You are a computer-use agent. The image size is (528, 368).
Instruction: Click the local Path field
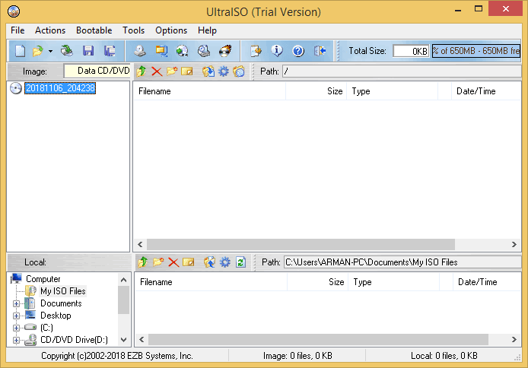click(402, 262)
